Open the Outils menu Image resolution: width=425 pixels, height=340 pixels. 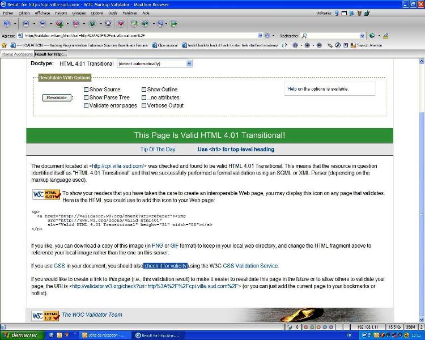click(113, 13)
